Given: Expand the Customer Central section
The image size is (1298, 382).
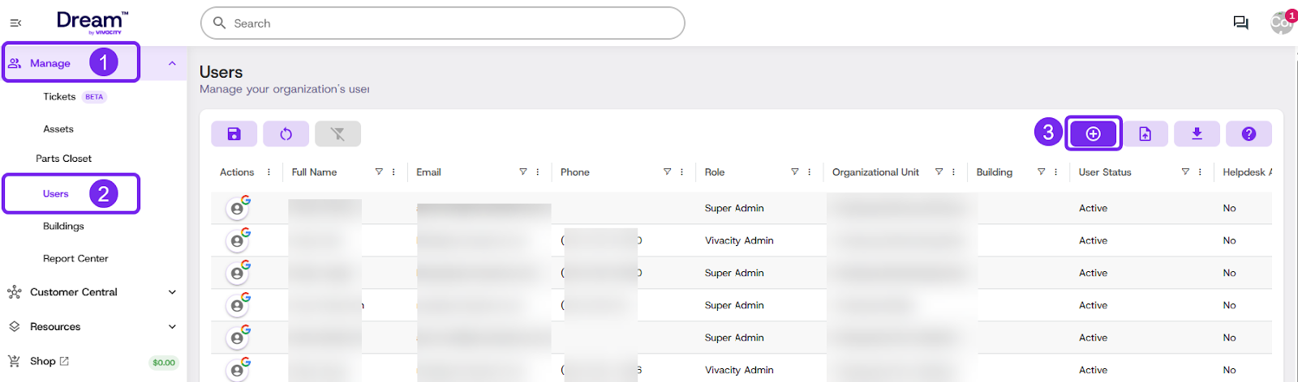Looking at the screenshot, I should [92, 292].
